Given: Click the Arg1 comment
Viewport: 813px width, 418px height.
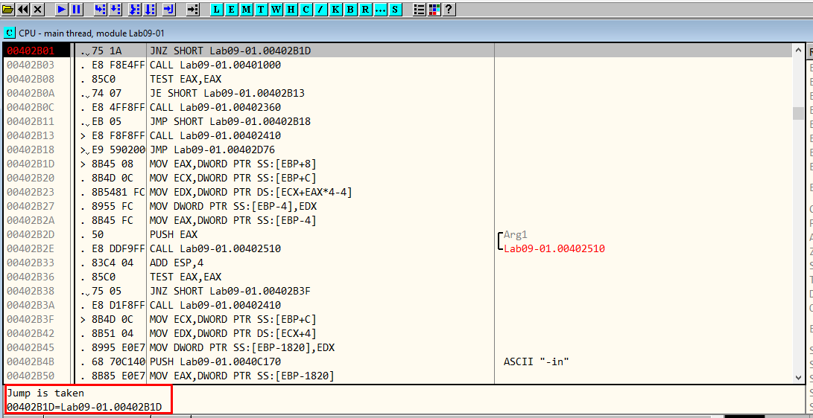Looking at the screenshot, I should click(515, 234).
